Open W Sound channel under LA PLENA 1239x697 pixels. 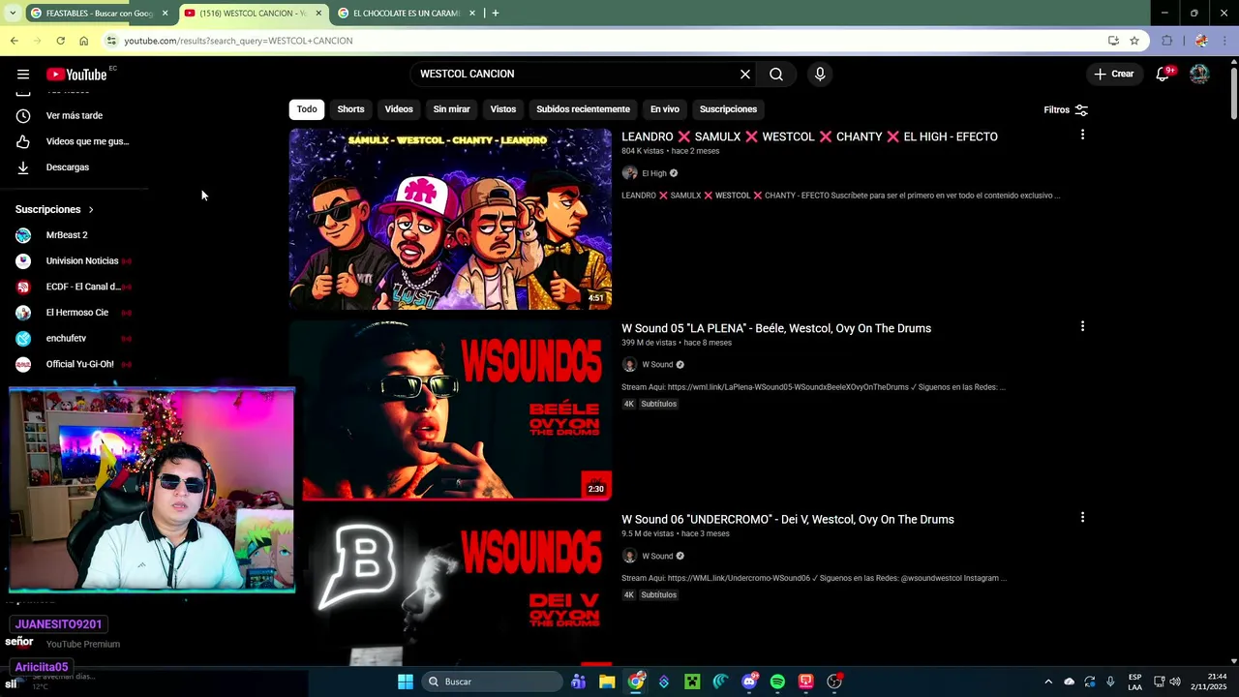coord(657,365)
